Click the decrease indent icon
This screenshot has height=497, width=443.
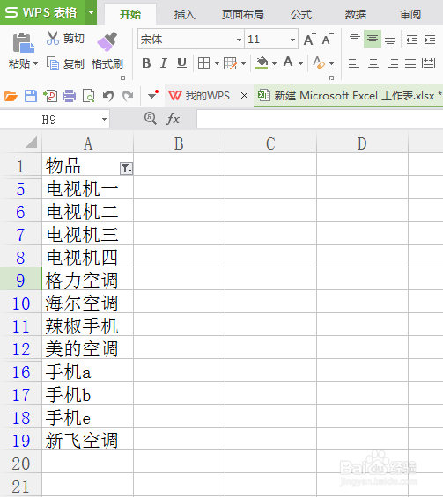[x=411, y=39]
